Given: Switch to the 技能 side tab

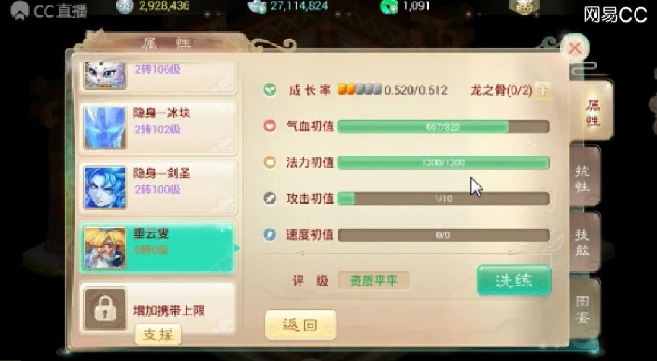Looking at the screenshot, I should (583, 242).
